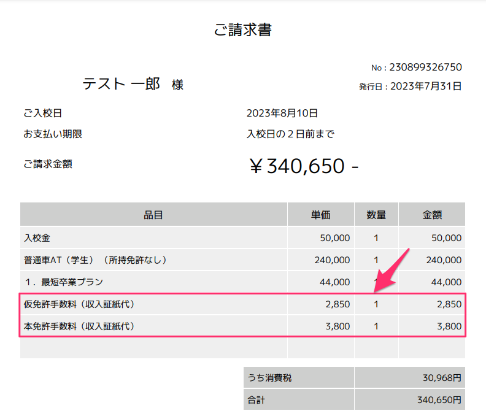The image size is (486, 419).
Task: Click the 品目 column header
Action: 153,215
